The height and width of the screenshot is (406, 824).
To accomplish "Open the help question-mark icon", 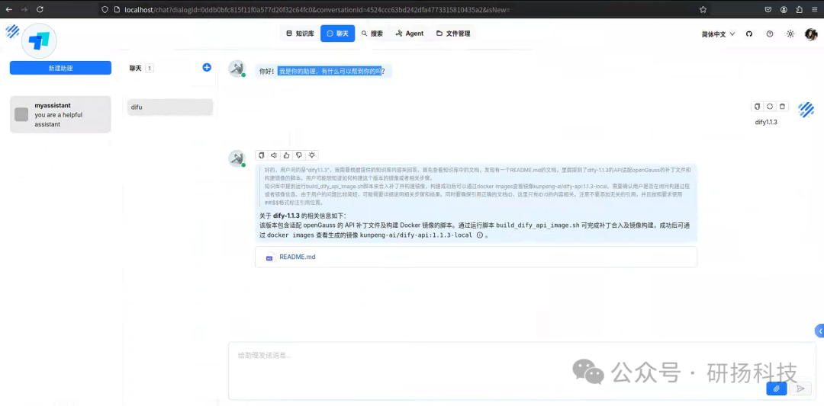I will [770, 34].
